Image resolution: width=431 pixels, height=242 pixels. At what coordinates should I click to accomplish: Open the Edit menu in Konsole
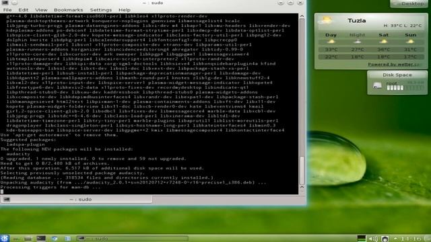point(24,10)
